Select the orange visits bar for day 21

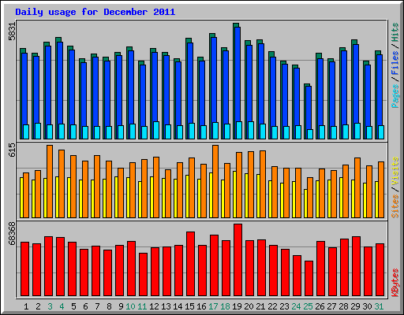(263, 184)
